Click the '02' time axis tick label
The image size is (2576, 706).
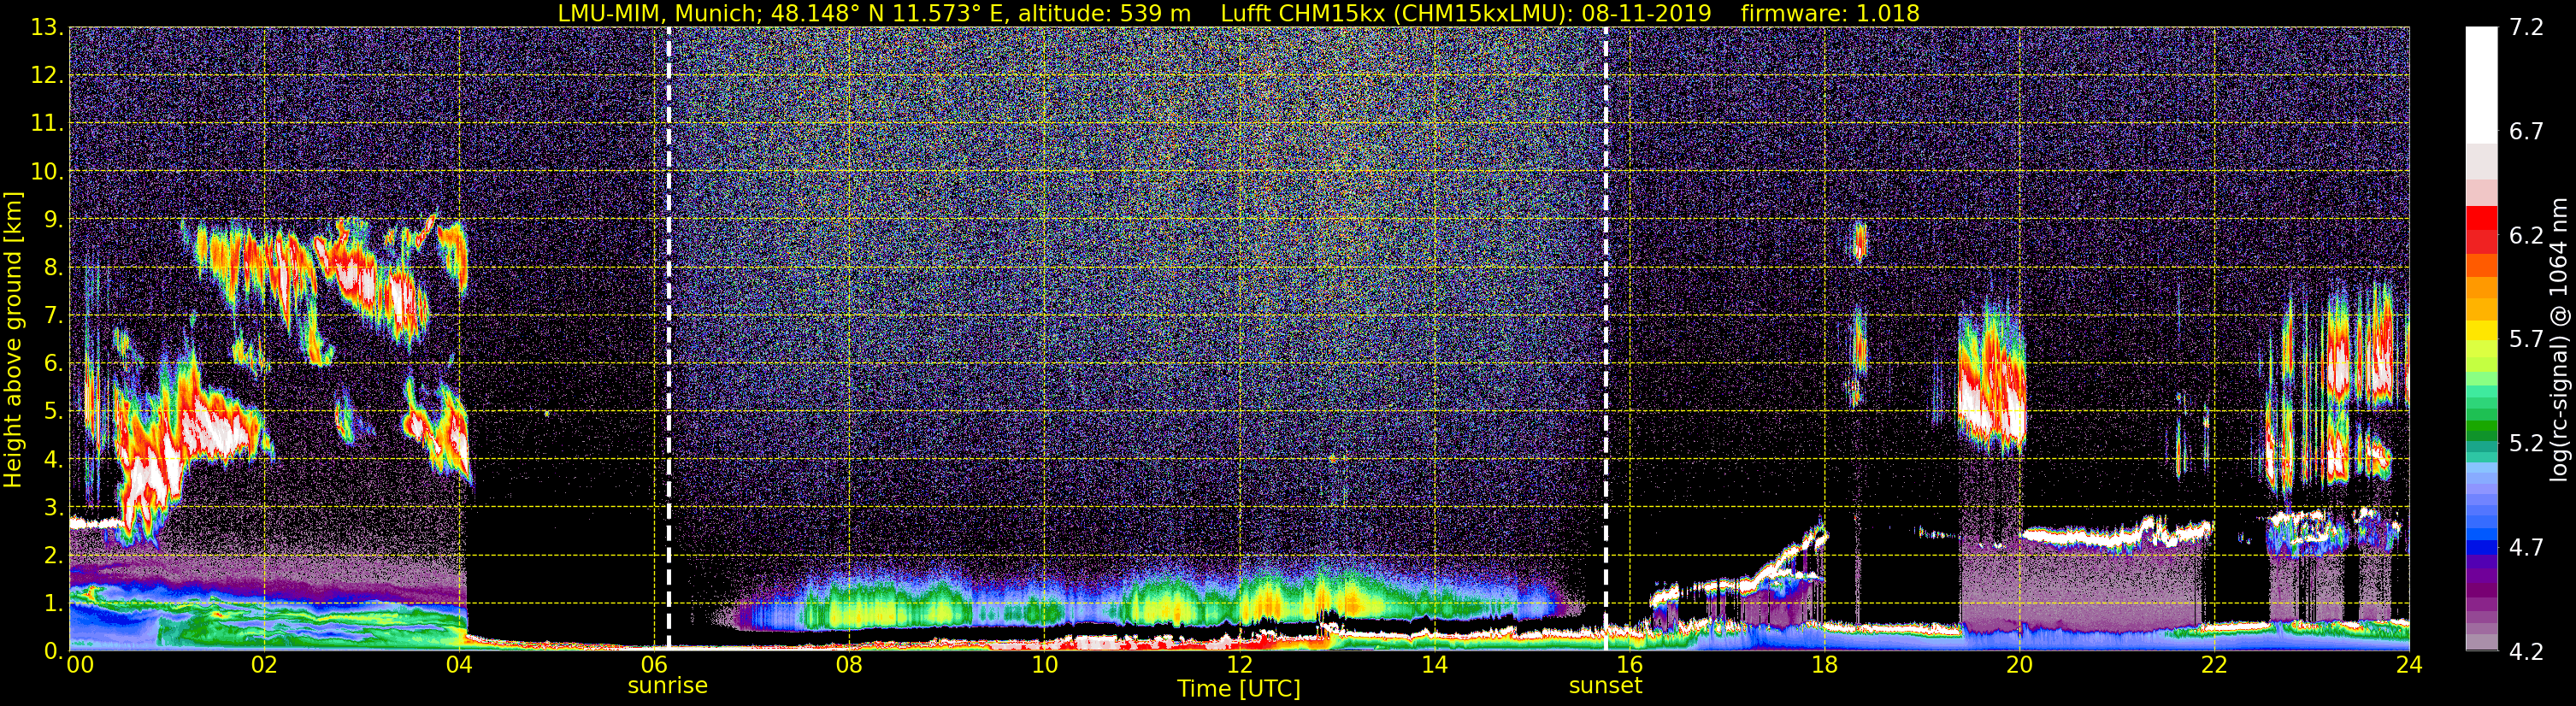pyautogui.click(x=263, y=666)
